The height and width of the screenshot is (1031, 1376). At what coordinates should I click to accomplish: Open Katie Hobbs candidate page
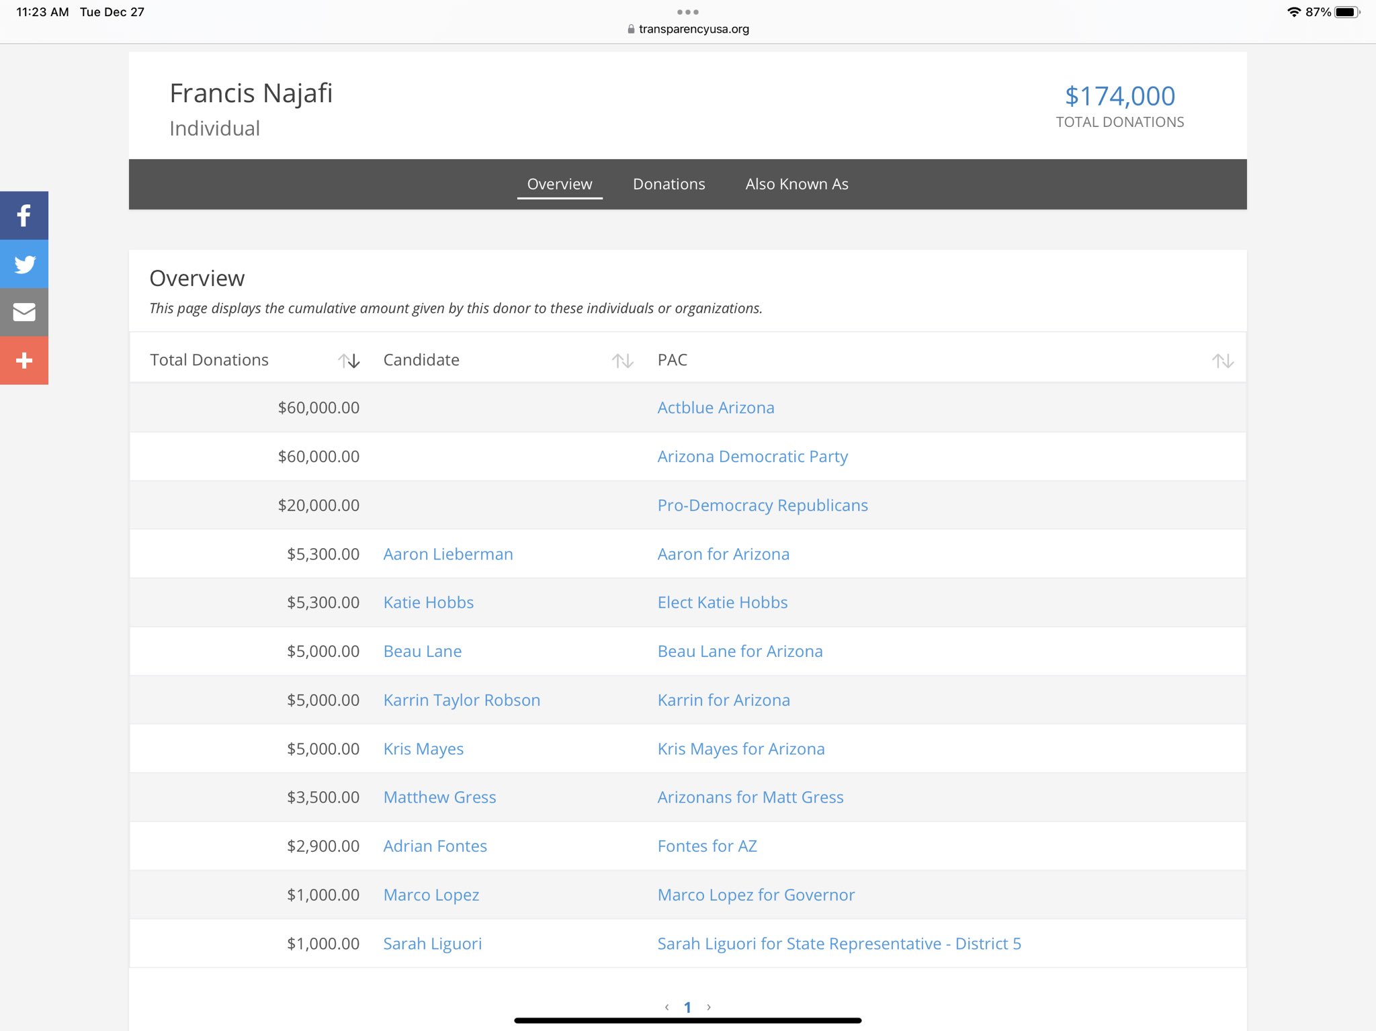click(x=428, y=602)
